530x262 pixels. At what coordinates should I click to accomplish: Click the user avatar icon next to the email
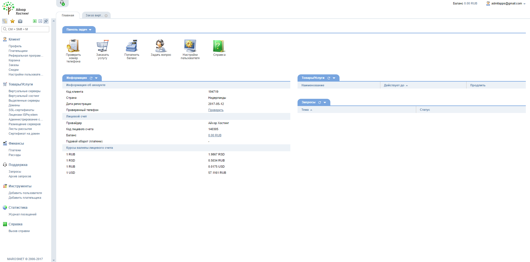point(488,3)
